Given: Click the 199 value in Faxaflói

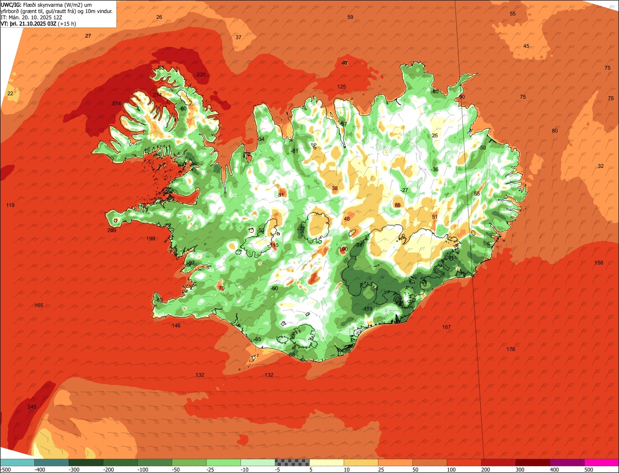Looking at the screenshot, I should click(x=150, y=238).
